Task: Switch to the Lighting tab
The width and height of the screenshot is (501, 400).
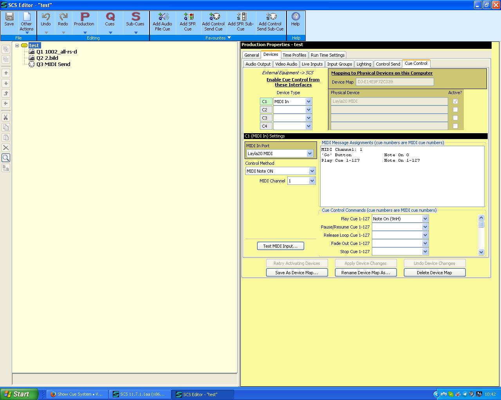Action: [x=364, y=64]
